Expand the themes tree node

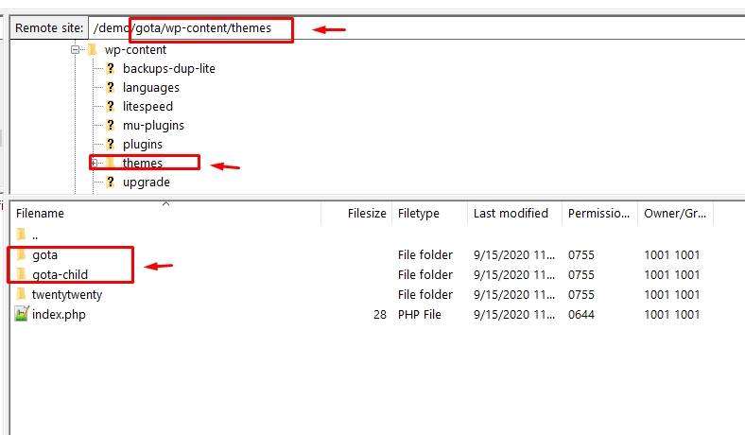click(95, 163)
